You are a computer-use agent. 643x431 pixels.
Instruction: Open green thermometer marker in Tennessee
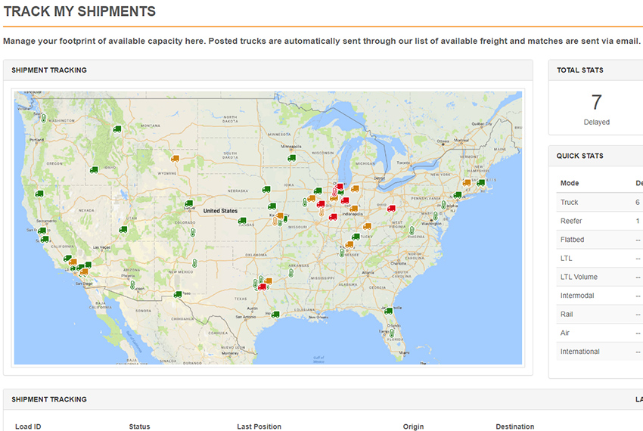(342, 253)
